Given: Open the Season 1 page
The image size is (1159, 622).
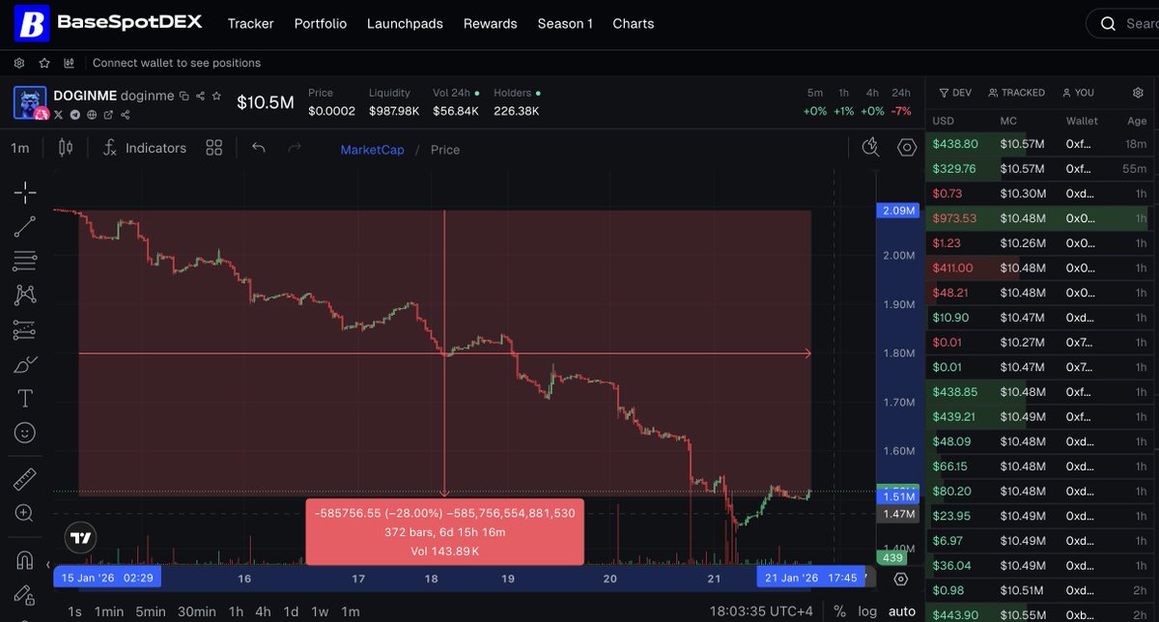Looking at the screenshot, I should (x=565, y=23).
